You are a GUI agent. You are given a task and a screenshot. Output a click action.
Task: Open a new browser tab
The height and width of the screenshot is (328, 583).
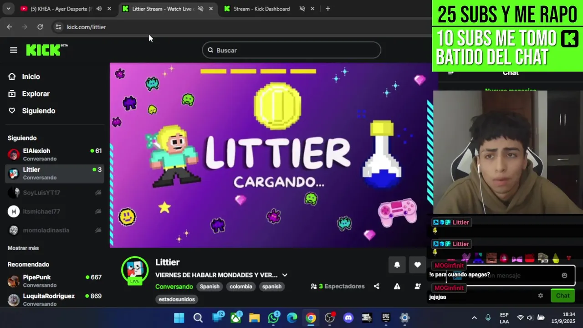[x=327, y=9]
